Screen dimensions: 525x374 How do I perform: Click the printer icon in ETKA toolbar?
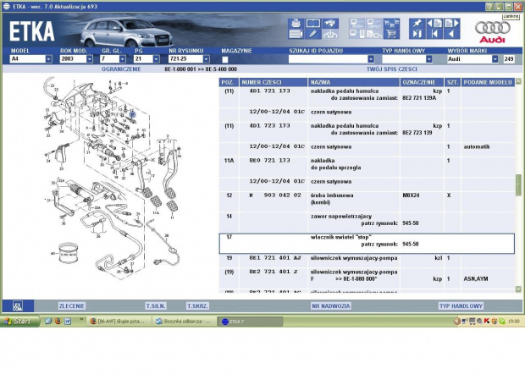[296, 24]
